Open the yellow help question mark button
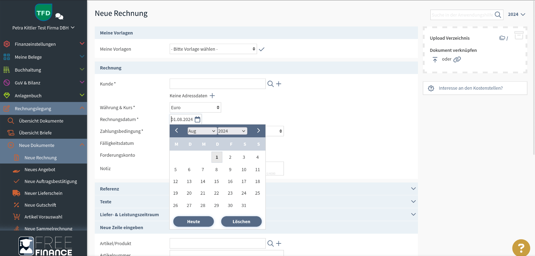This screenshot has height=256, width=535. coord(521,247)
